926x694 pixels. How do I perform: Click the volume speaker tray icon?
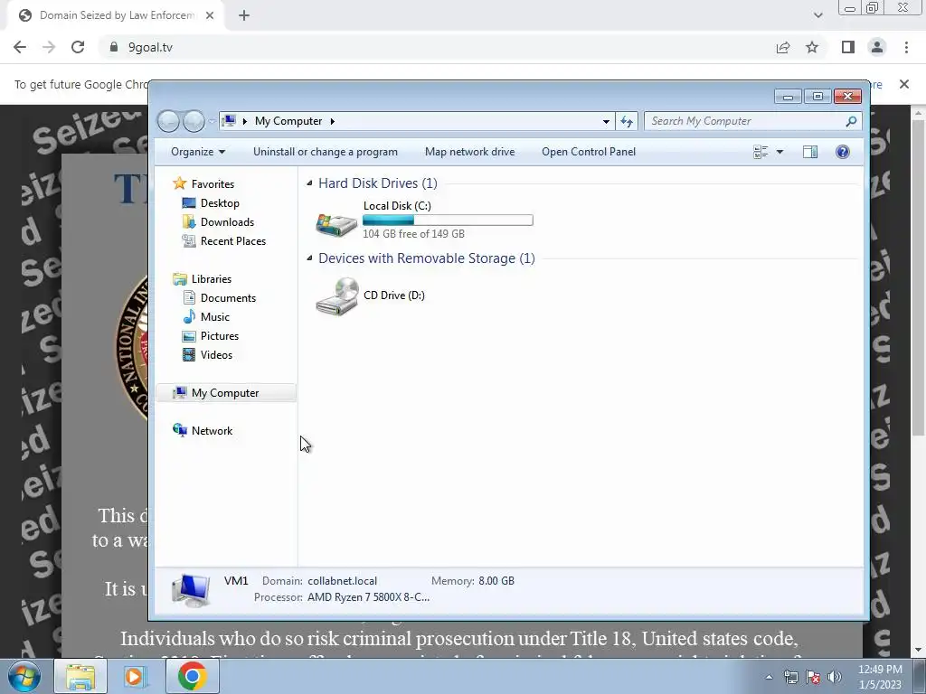pyautogui.click(x=835, y=677)
